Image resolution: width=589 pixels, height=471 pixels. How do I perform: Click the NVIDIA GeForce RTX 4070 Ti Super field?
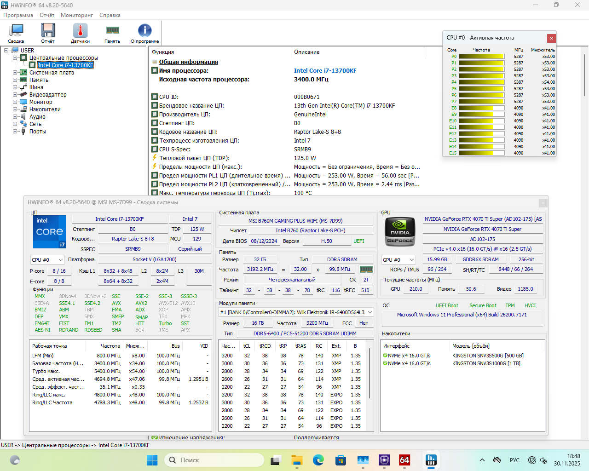click(x=483, y=229)
